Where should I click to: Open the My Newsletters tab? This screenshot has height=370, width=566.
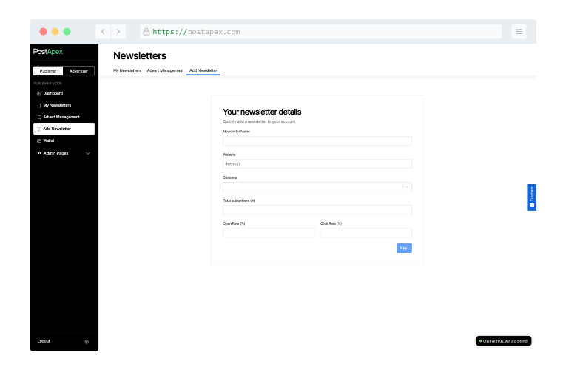point(127,70)
